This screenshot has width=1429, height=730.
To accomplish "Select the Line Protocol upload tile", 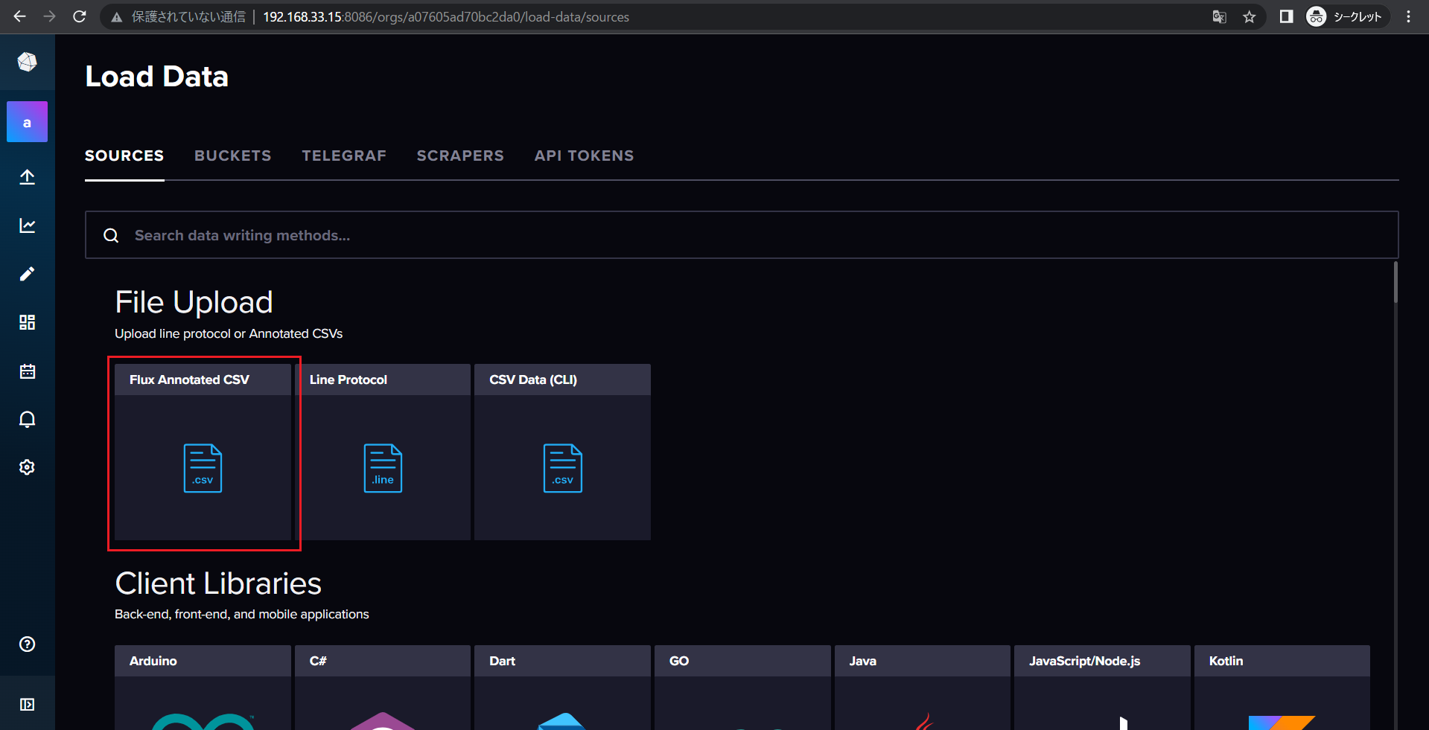I will (383, 452).
